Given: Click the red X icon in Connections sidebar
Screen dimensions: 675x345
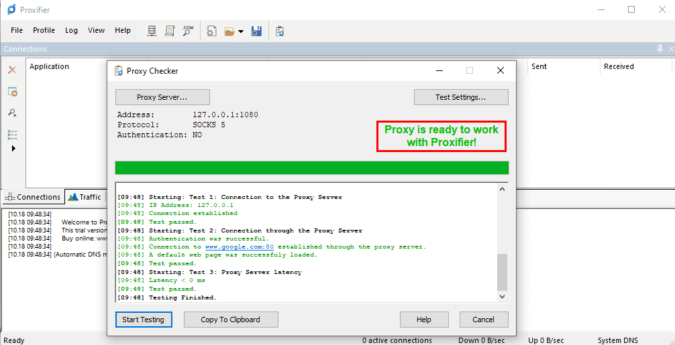Looking at the screenshot, I should pyautogui.click(x=12, y=70).
